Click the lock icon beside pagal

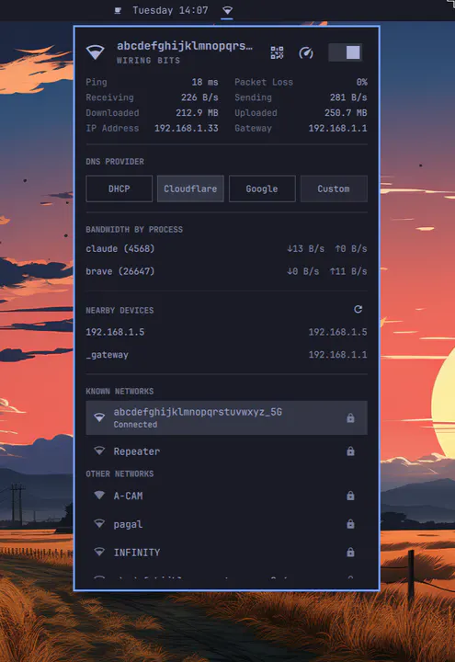click(350, 524)
